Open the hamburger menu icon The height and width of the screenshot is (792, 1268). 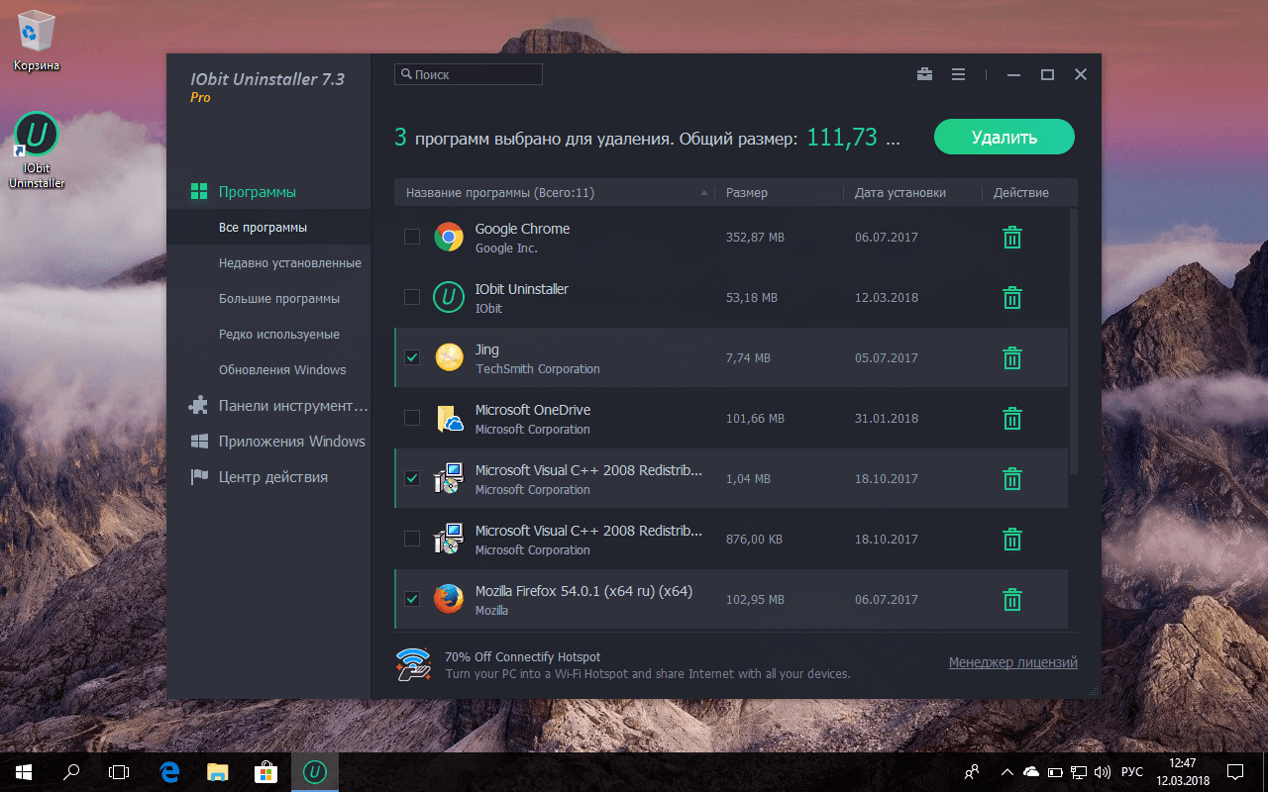tap(958, 74)
